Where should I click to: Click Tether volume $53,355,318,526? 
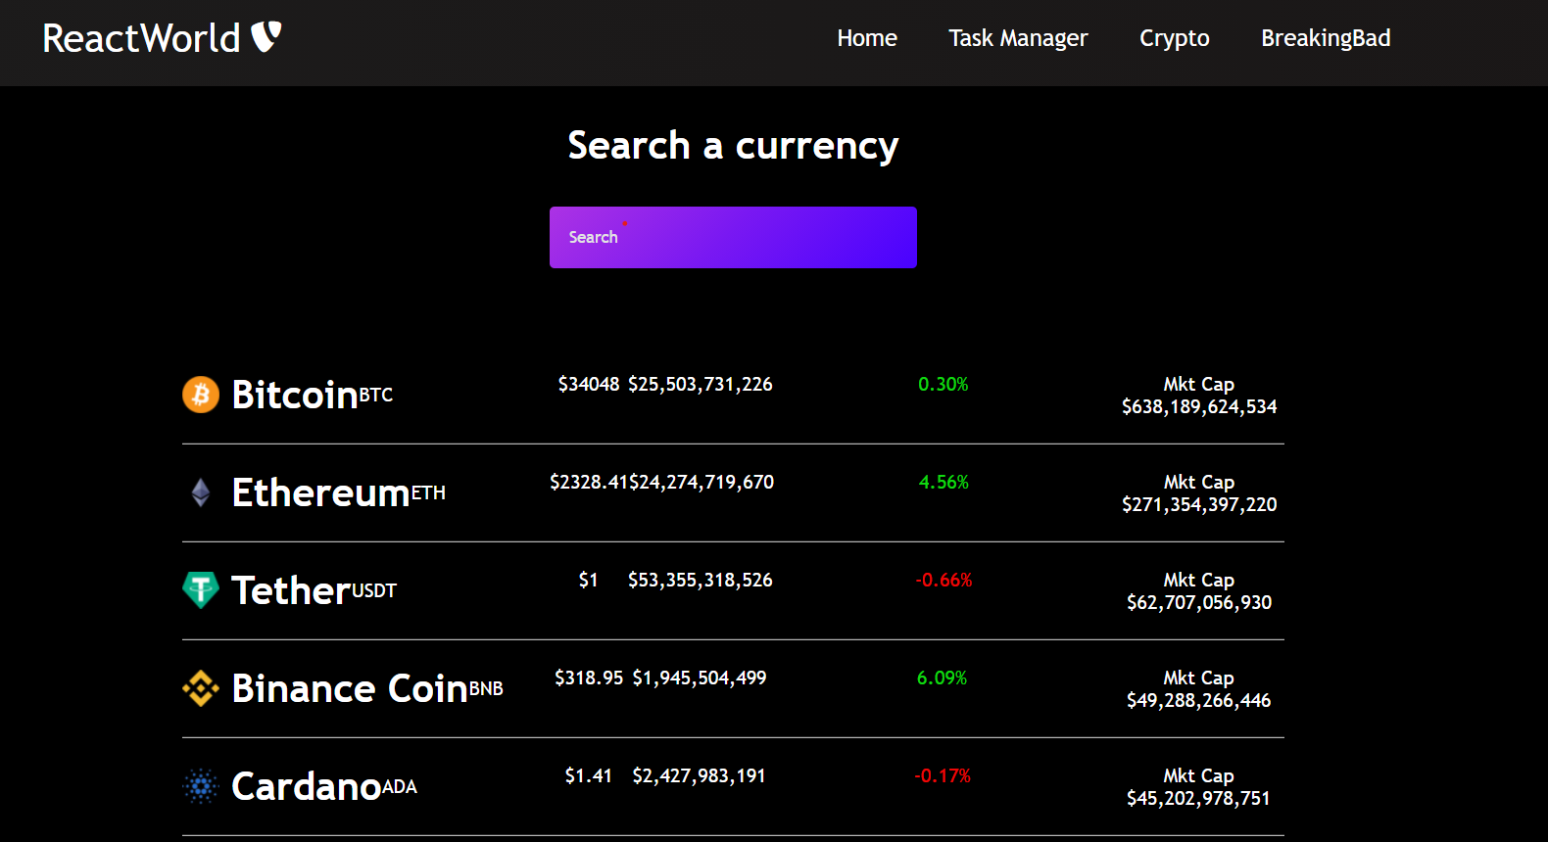(701, 580)
